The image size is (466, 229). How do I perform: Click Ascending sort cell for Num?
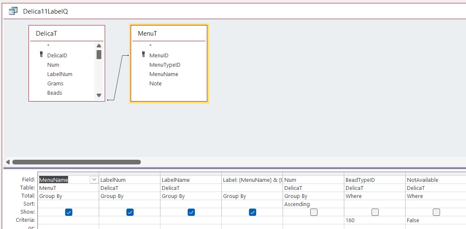tap(313, 204)
